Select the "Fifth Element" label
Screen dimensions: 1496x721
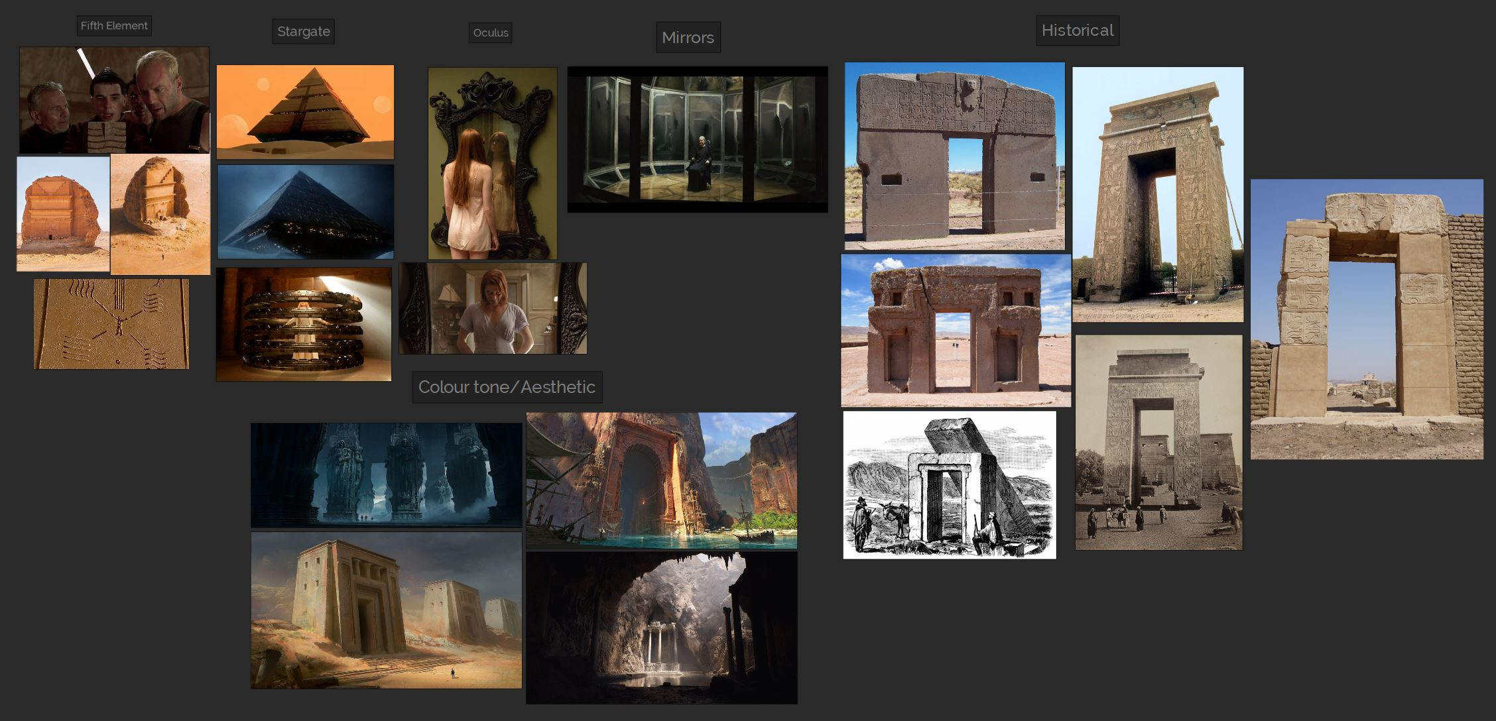pos(114,26)
